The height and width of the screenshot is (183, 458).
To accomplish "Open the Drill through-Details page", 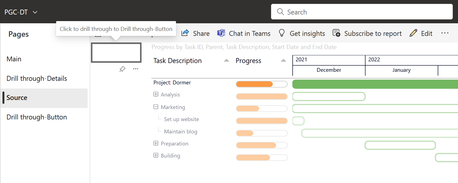I will (x=37, y=78).
